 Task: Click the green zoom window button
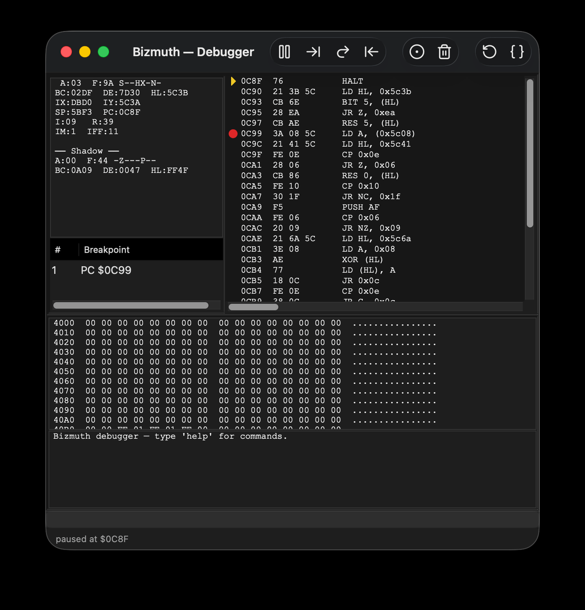point(103,52)
